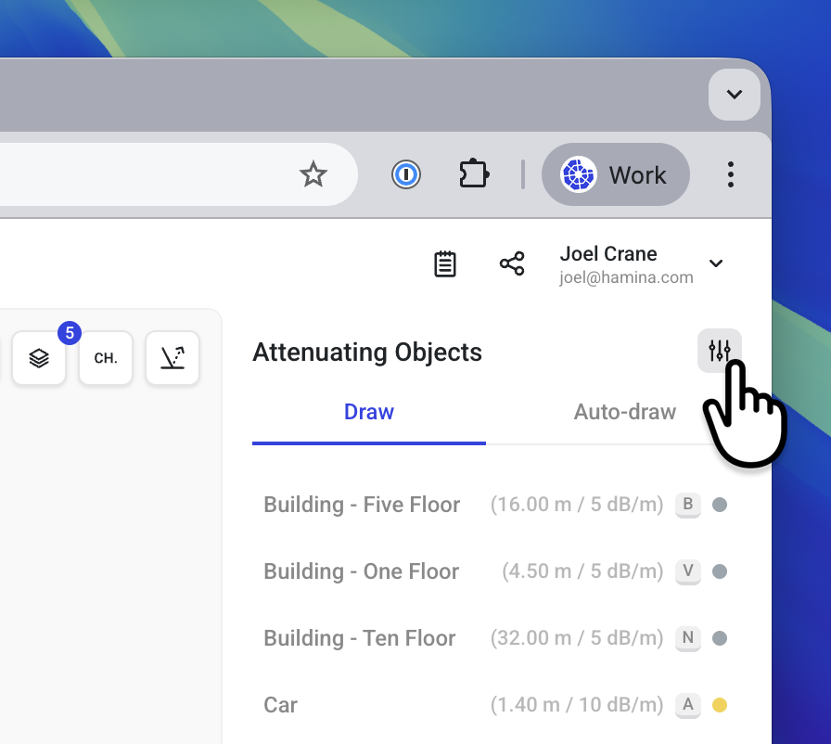Switch to the Auto-draw tab
Screen dimensions: 831x744
point(624,412)
